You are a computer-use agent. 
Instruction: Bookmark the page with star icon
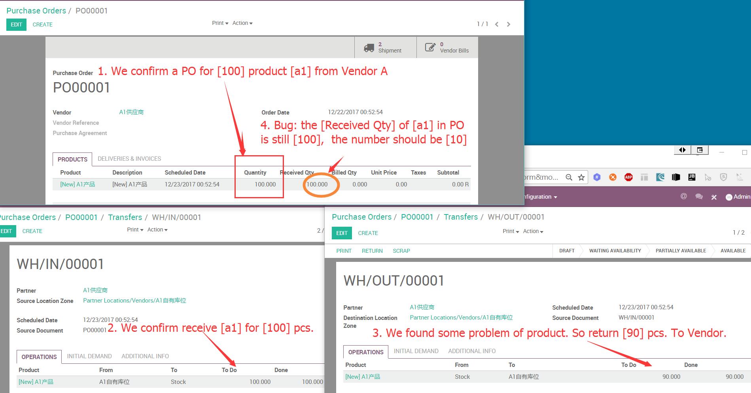[x=581, y=177]
